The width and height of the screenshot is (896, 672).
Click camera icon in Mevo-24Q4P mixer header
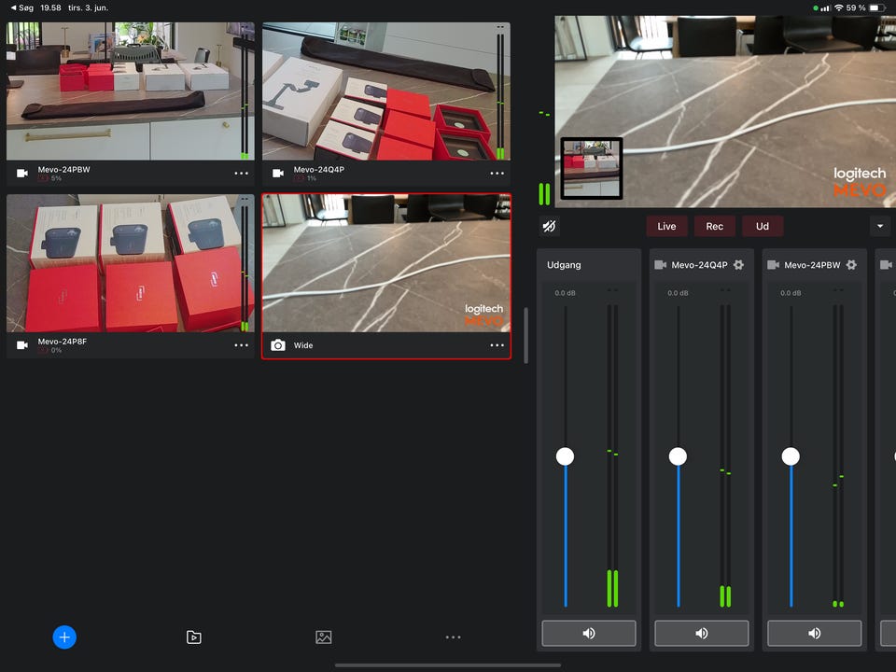click(661, 264)
